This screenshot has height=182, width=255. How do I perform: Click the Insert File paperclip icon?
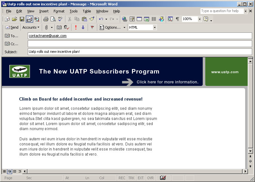(x=46, y=27)
